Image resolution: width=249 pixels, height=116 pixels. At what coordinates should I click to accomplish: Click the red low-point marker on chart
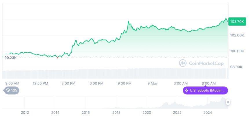(x=57, y=58)
